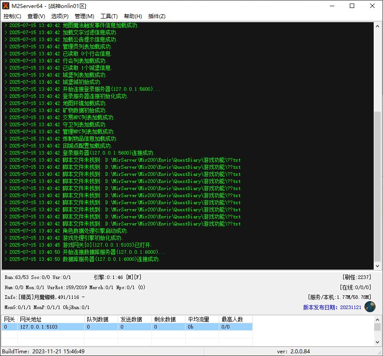Open the 选项(P) menu
This screenshot has height=356, width=383.
pos(60,16)
